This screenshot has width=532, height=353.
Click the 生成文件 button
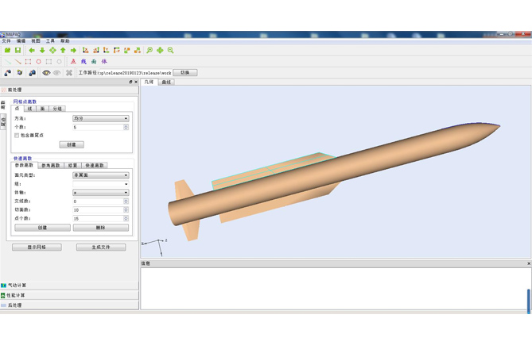click(x=101, y=247)
